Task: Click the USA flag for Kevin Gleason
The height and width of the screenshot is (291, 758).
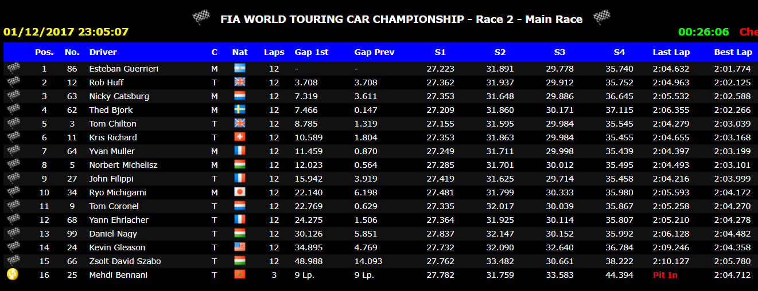Action: coord(240,247)
